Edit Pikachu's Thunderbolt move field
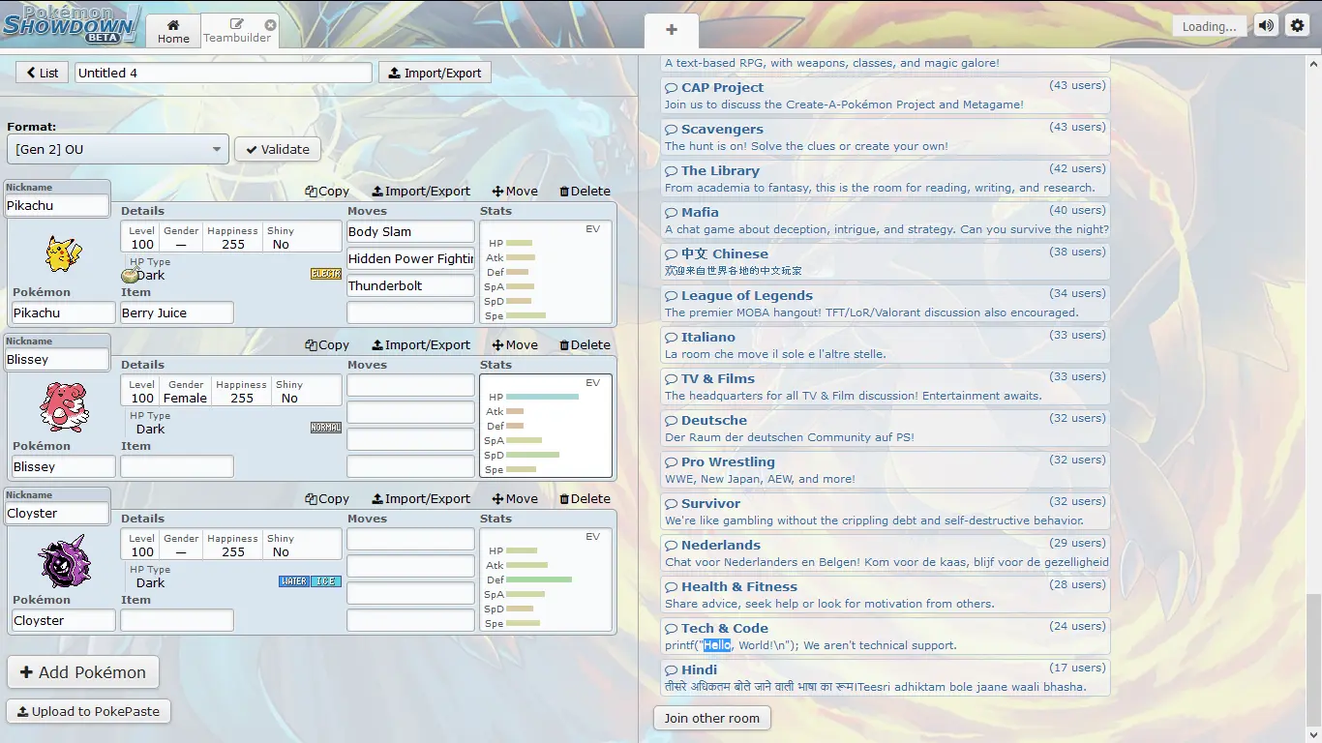 [410, 286]
